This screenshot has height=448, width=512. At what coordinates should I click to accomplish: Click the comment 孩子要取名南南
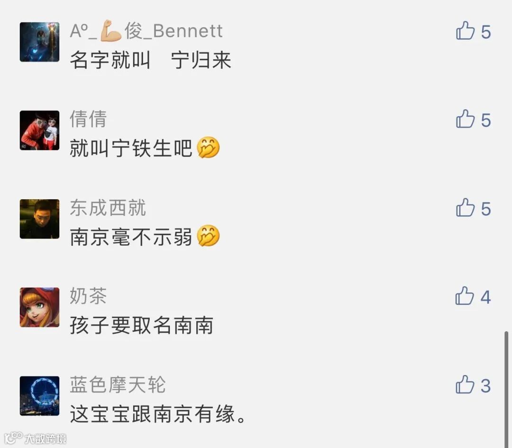[x=142, y=326]
